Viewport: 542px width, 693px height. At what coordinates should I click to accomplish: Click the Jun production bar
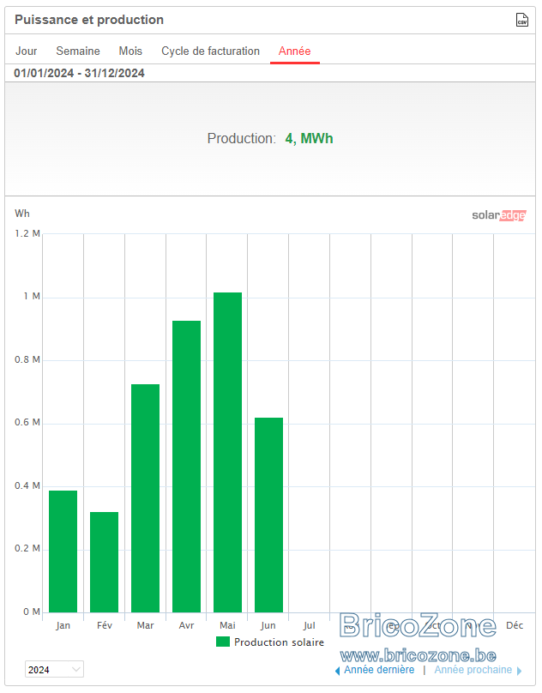[268, 515]
